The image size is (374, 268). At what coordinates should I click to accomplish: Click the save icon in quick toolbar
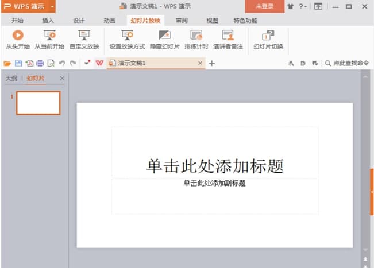click(18, 63)
